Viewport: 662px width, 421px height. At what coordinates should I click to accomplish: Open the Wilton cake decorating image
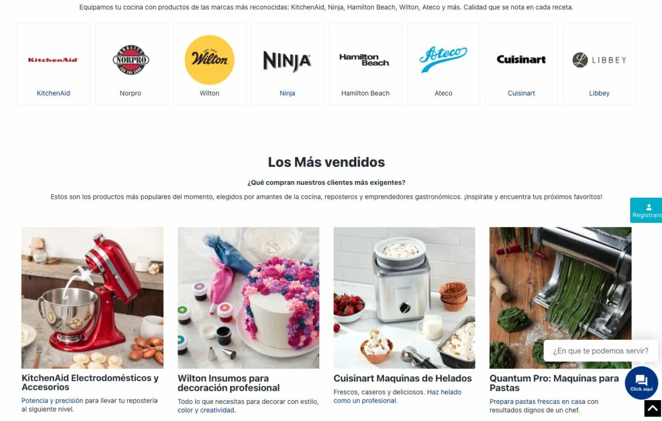point(248,298)
